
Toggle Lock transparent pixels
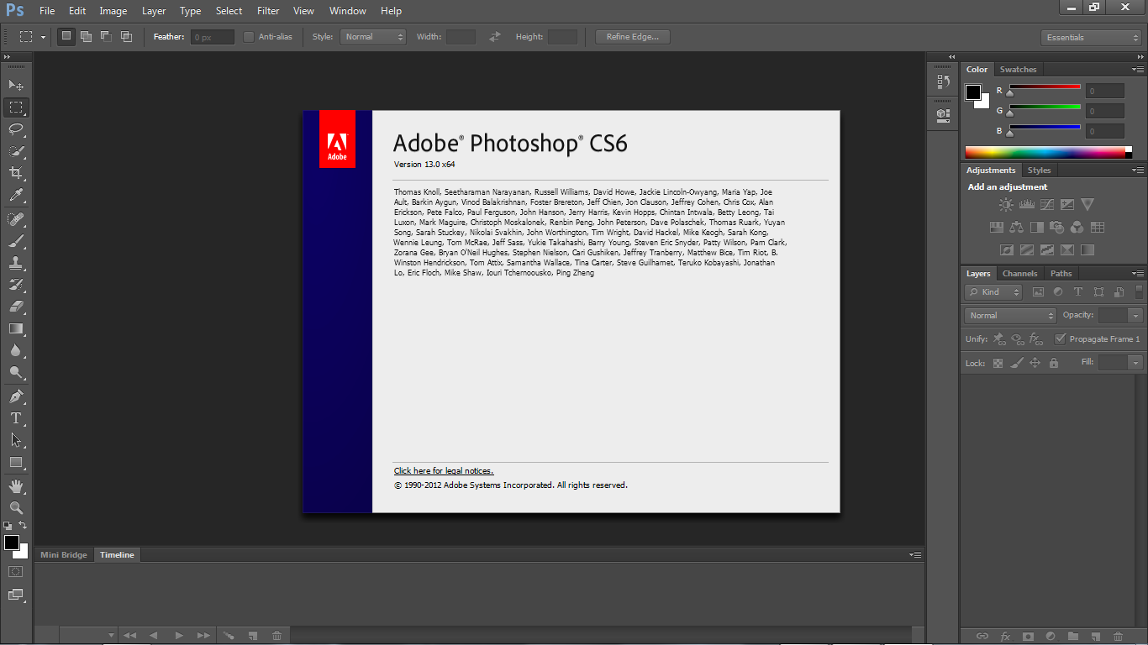pyautogui.click(x=998, y=364)
